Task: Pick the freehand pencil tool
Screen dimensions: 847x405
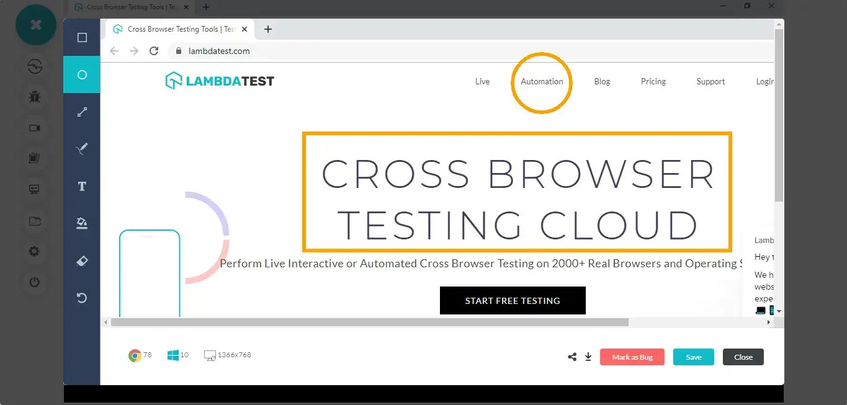Action: point(82,149)
